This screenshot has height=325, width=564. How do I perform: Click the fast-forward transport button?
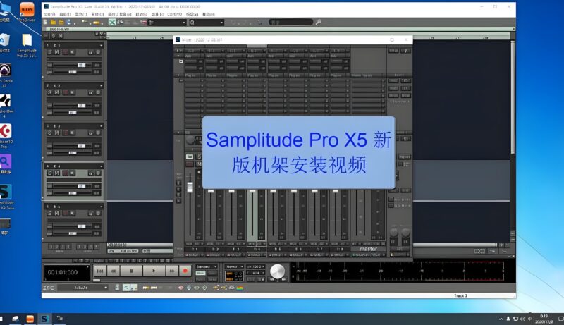pos(172,271)
